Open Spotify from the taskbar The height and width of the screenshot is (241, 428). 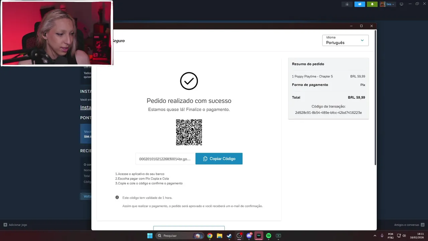point(269,236)
